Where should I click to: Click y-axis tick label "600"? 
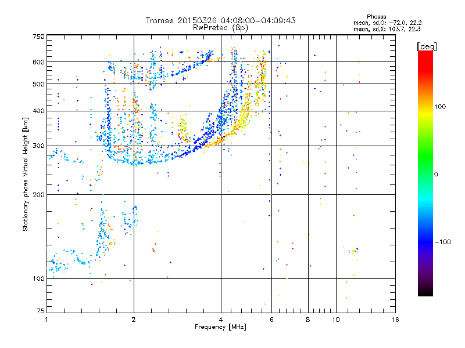pos(38,62)
